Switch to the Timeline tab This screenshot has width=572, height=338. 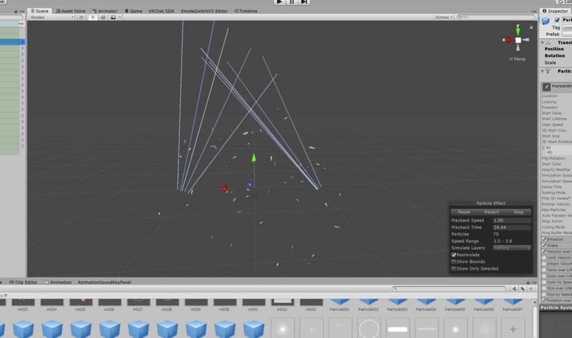coord(246,11)
